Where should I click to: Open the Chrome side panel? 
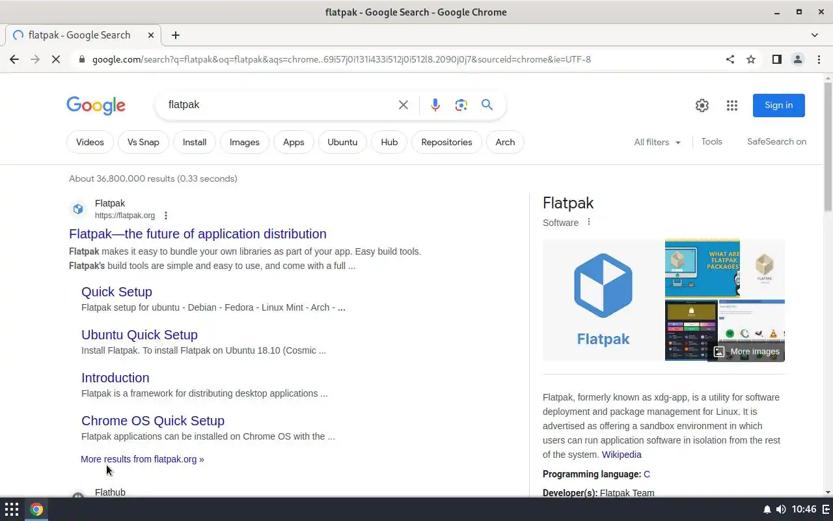[776, 59]
